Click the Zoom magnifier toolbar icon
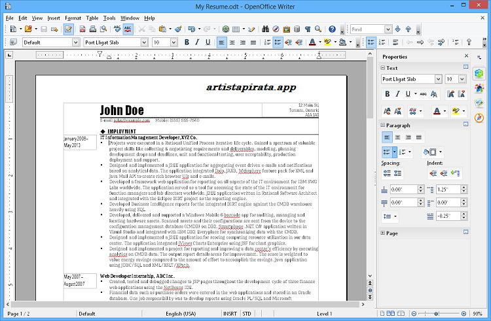 point(318,29)
